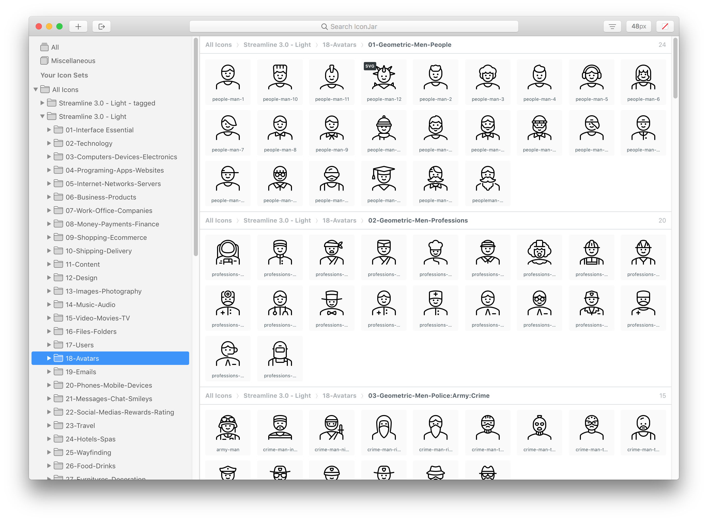Focus the Search IconJar field
This screenshot has height=521, width=708.
click(353, 27)
